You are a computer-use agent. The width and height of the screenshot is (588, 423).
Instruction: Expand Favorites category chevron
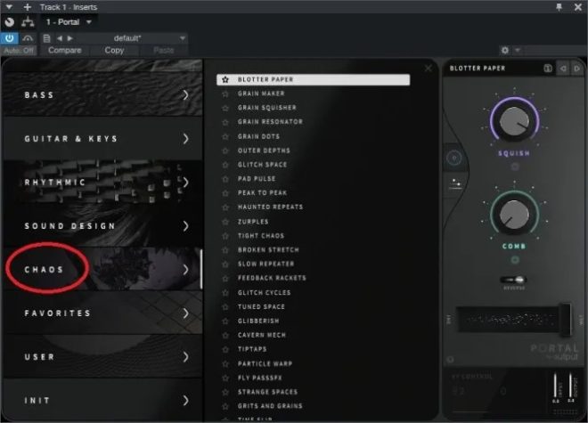click(x=185, y=313)
